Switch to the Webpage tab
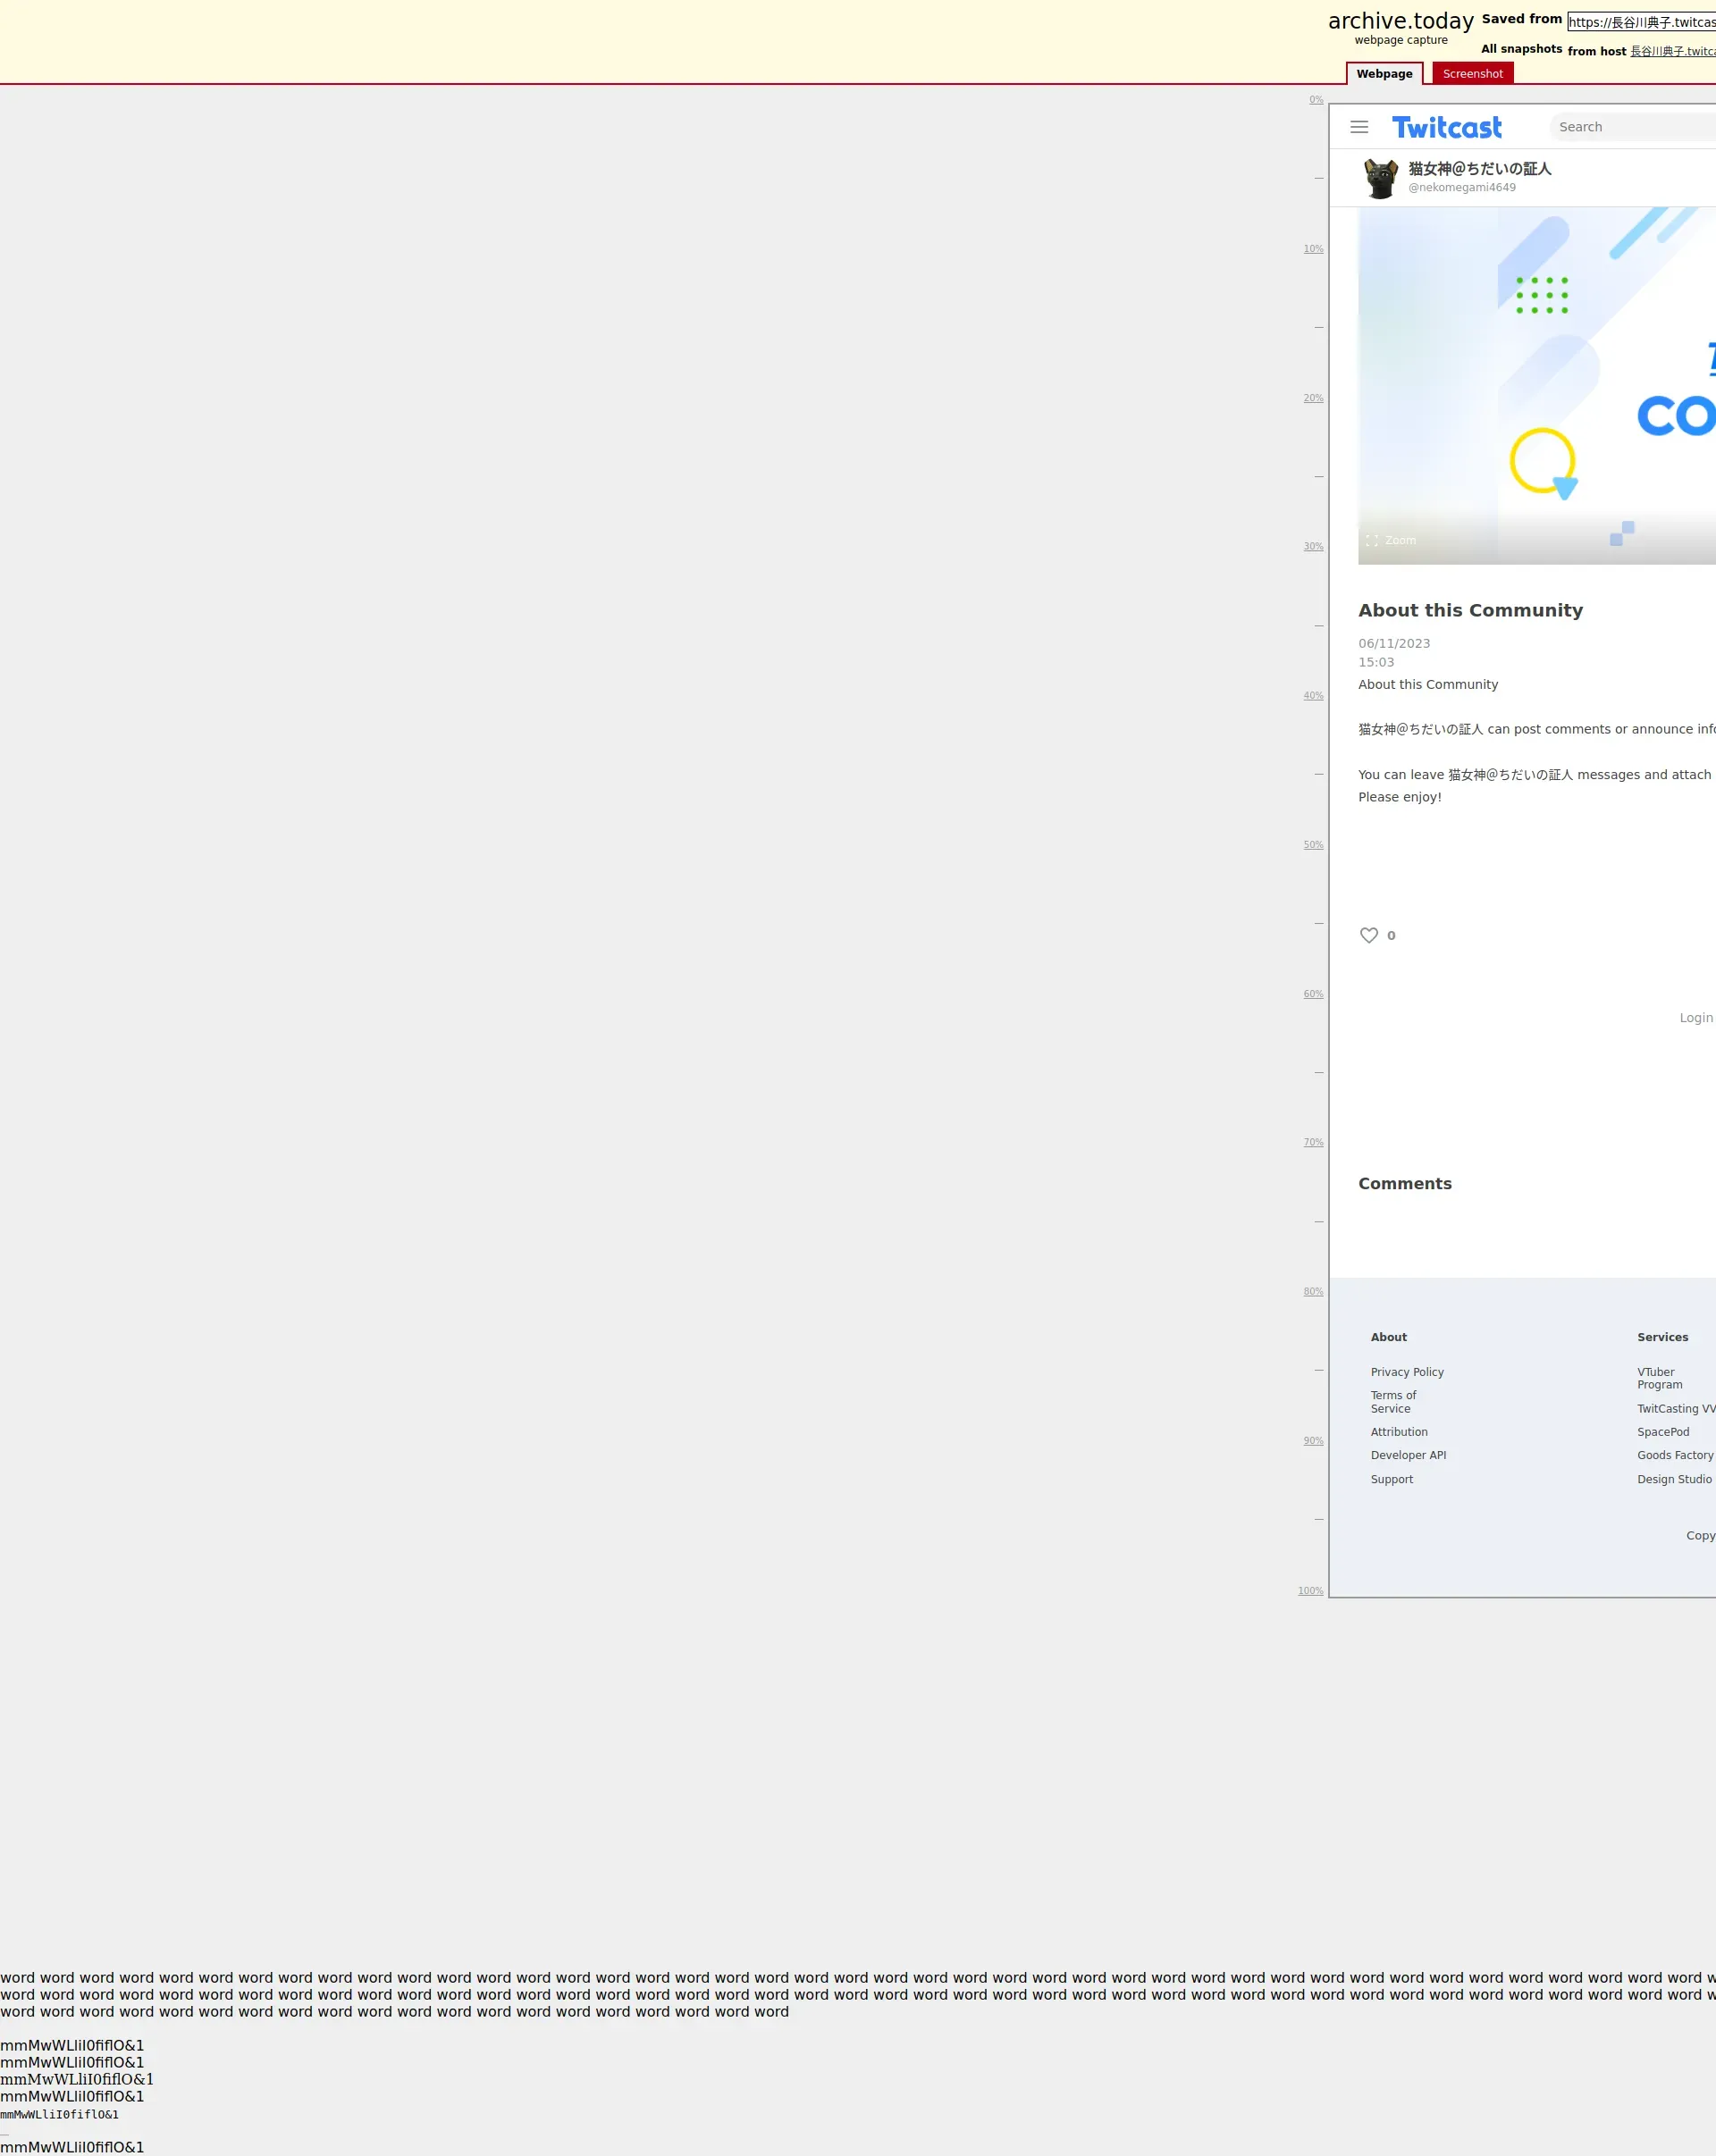Screen dimensions: 1716x2156 click(1384, 74)
